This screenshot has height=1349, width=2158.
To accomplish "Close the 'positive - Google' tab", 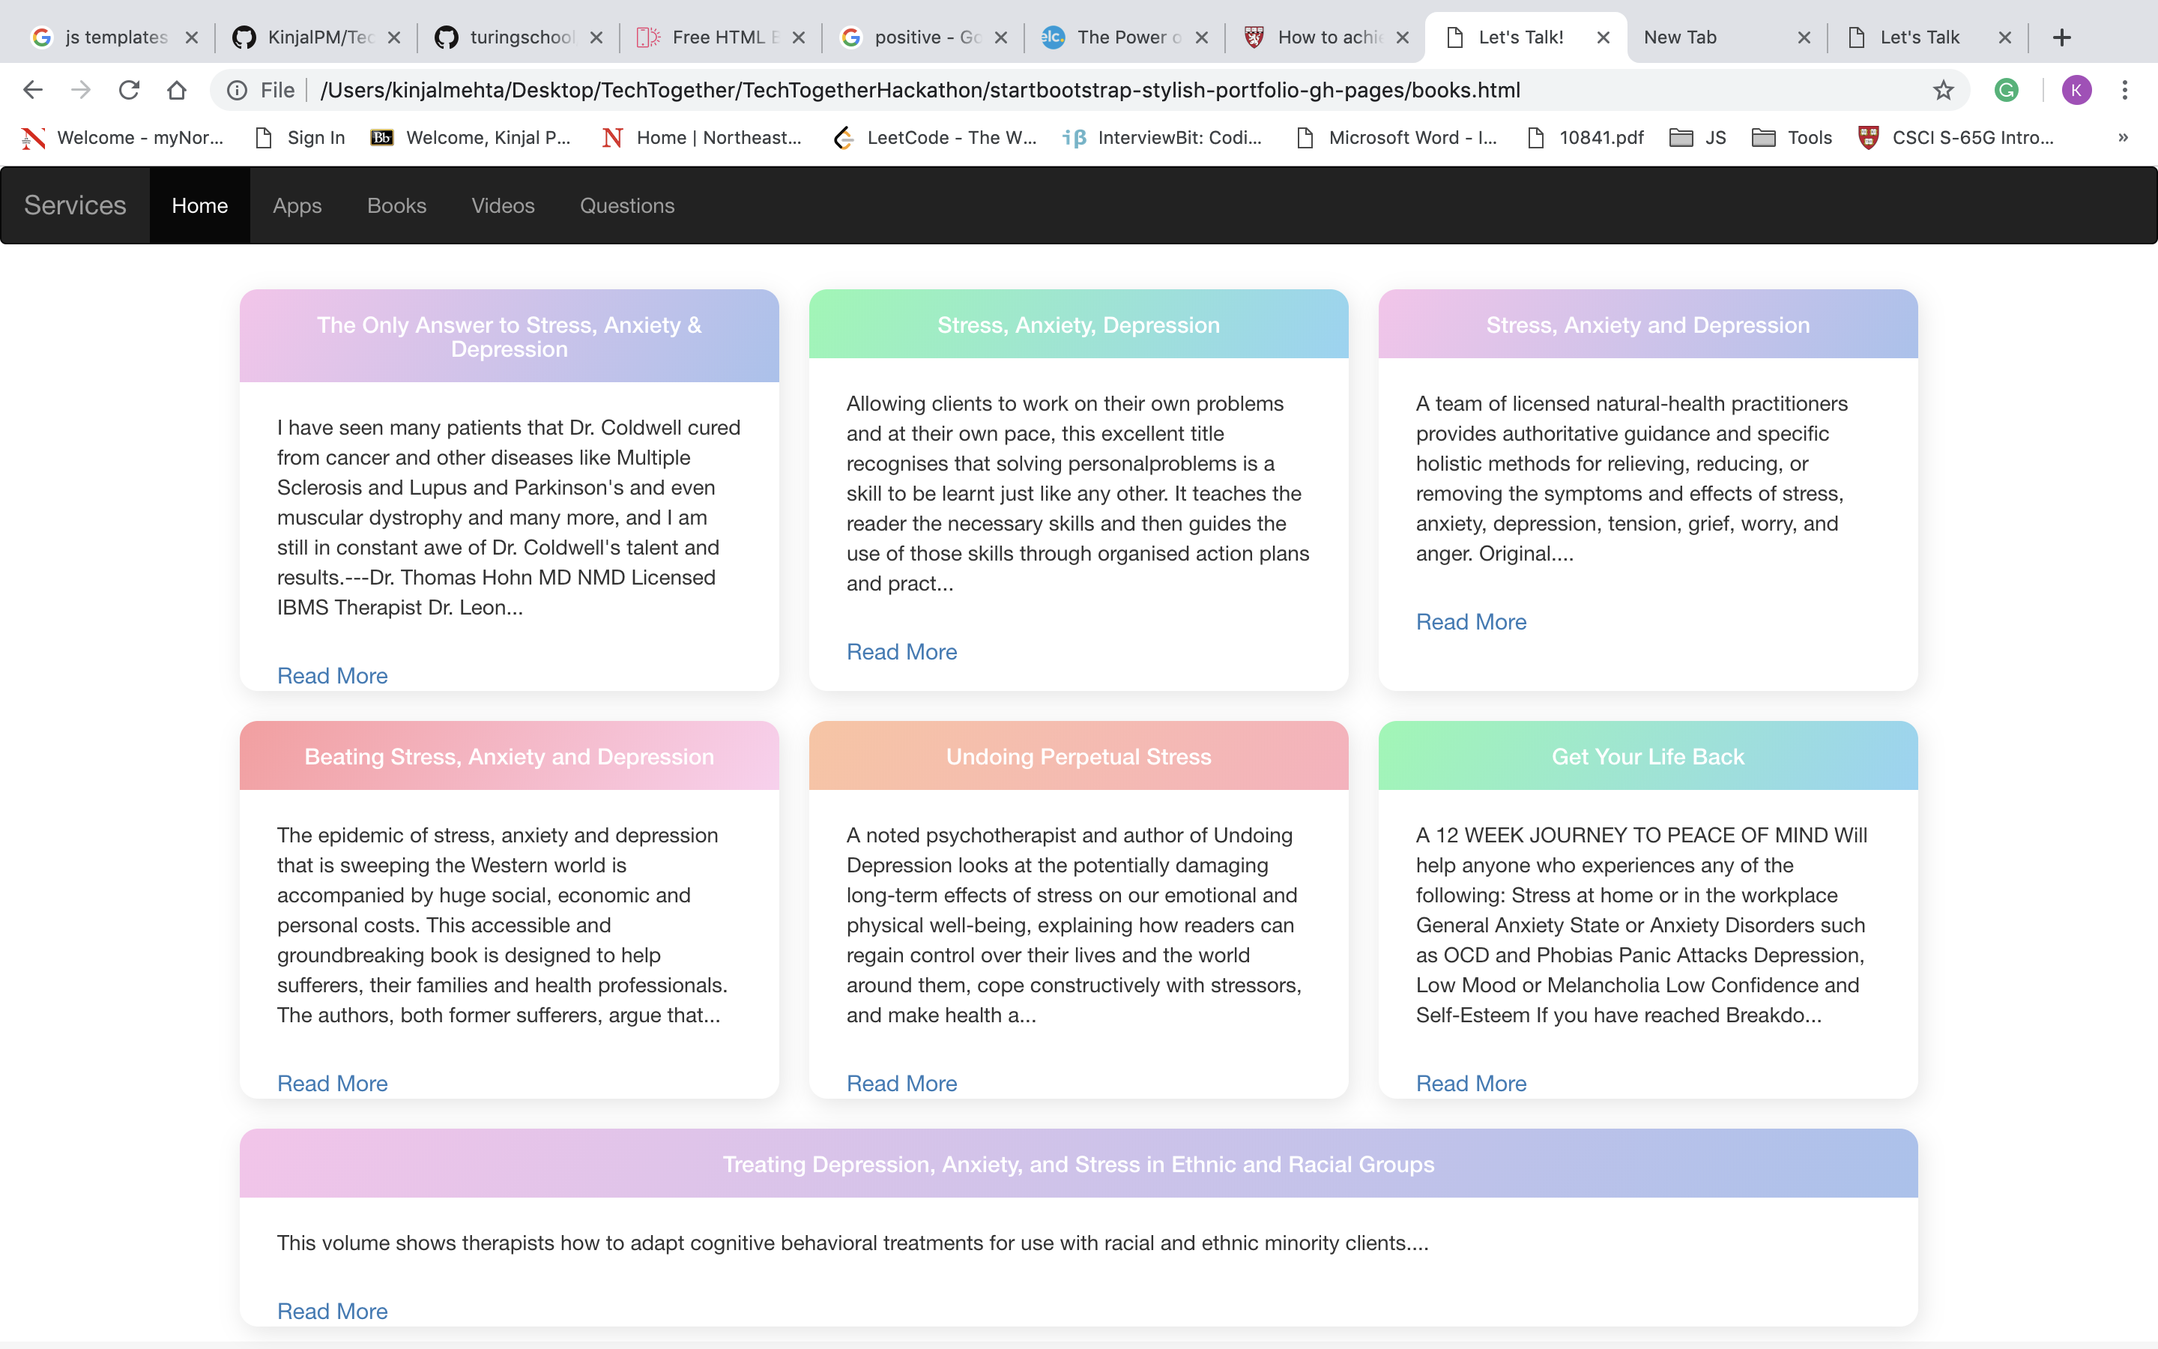I will point(1000,37).
